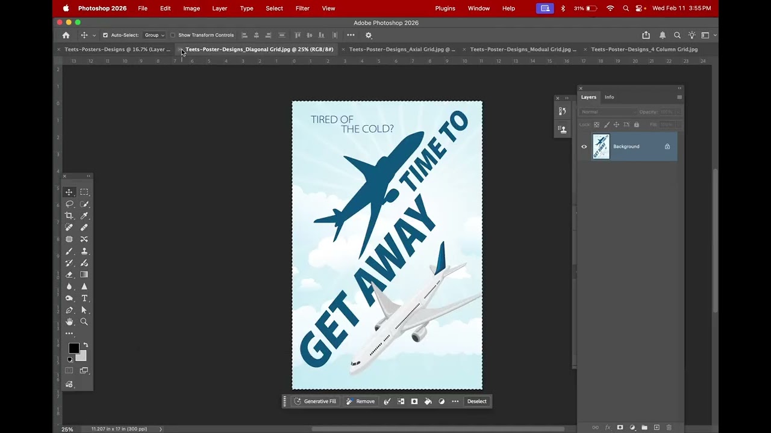Select the Brush tool
This screenshot has height=433, width=771.
pyautogui.click(x=69, y=251)
